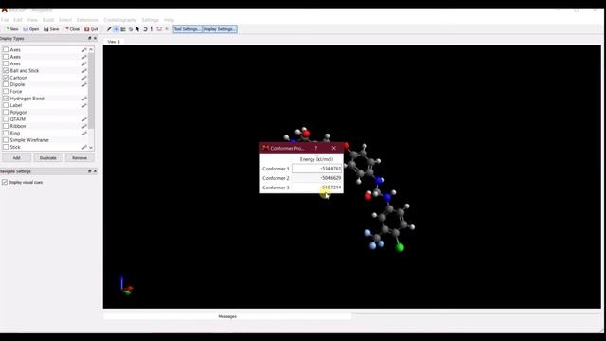Select the Draw pencil tool

click(109, 29)
